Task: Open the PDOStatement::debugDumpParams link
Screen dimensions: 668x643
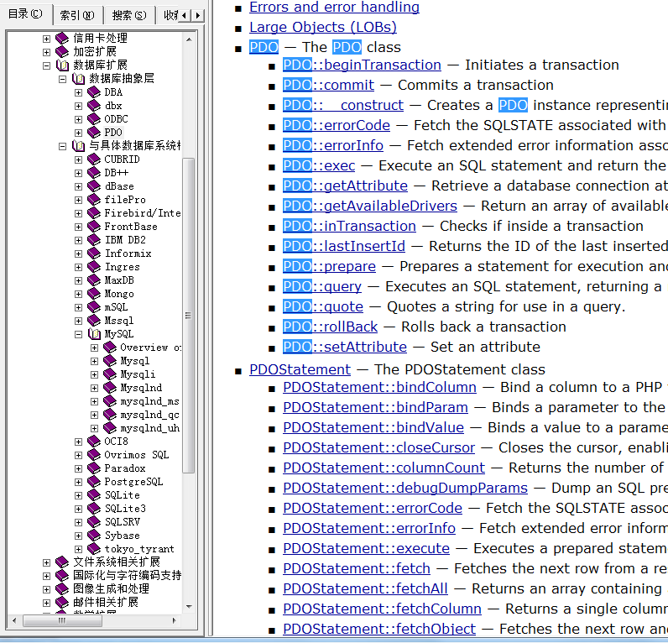Action: point(405,488)
